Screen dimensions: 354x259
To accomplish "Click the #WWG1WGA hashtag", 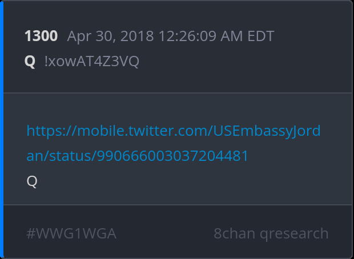I will pyautogui.click(x=71, y=233).
